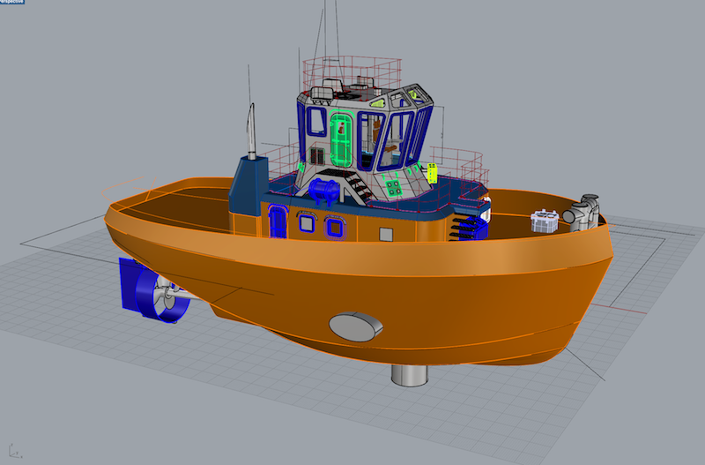Viewport: 705px width, 465px height.
Task: Select the dark blue funnel casing
Action: coord(247,187)
